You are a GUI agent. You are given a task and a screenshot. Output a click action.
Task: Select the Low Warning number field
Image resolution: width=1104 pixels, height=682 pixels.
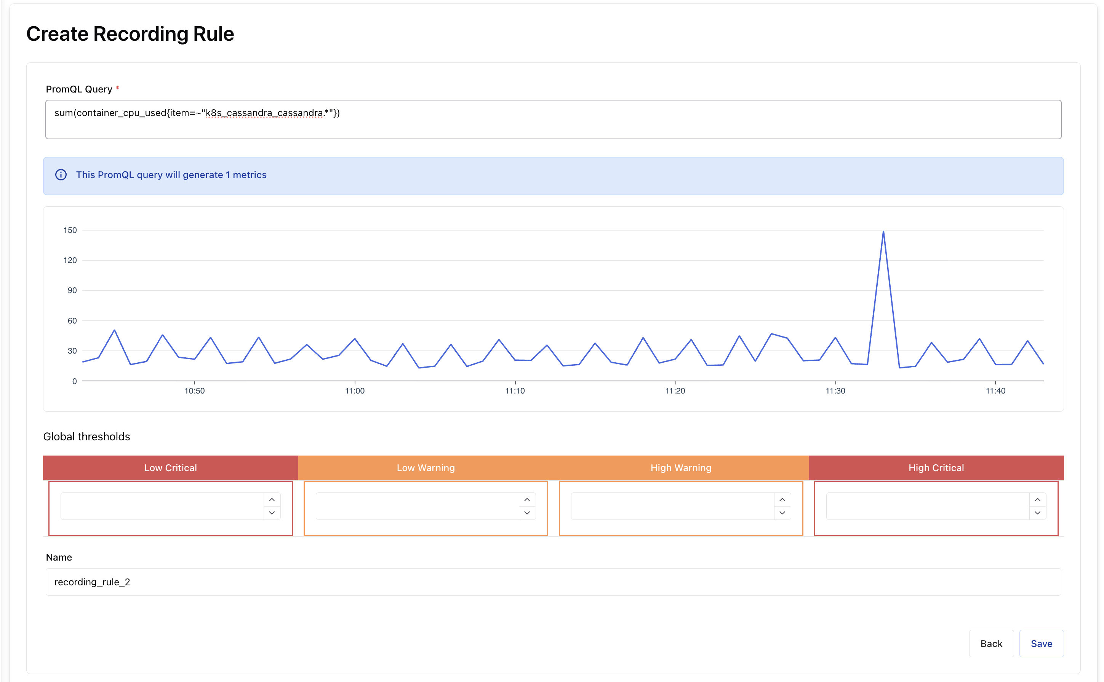click(x=417, y=506)
